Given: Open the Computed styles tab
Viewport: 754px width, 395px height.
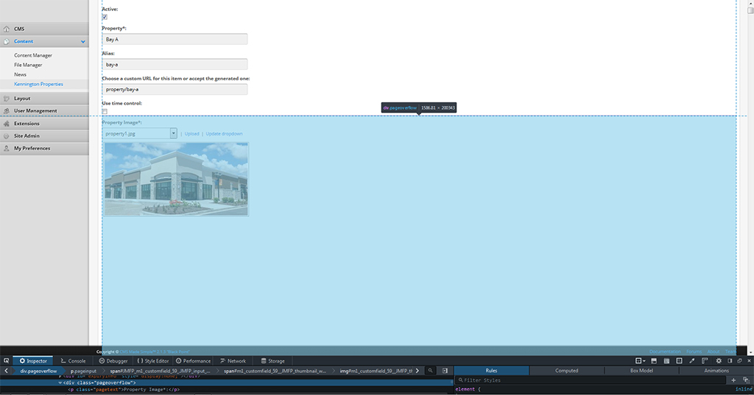Looking at the screenshot, I should tap(566, 371).
